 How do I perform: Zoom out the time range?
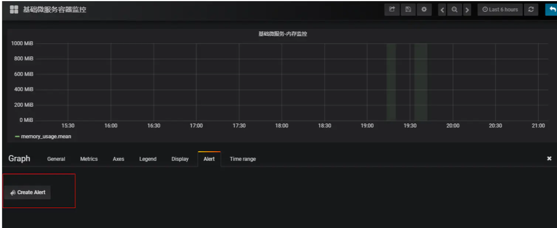coord(455,10)
